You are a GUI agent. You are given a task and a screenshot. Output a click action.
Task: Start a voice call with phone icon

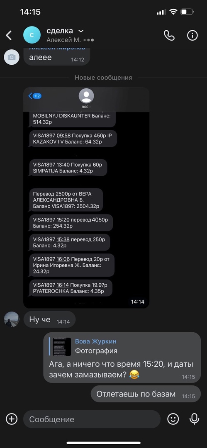(x=169, y=35)
